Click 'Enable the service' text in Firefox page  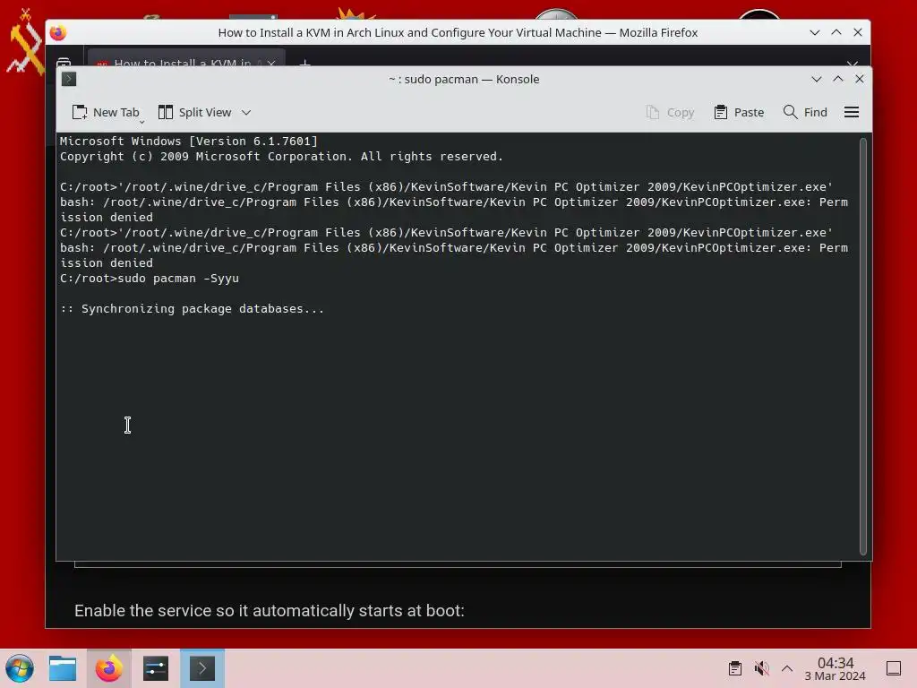pos(269,611)
